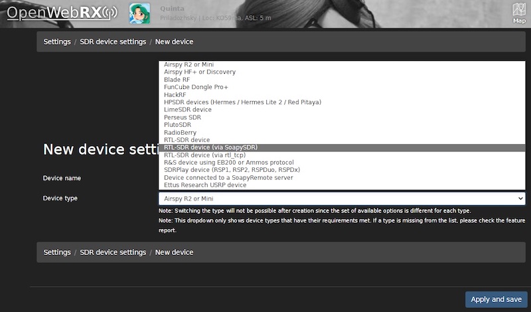Choose Blade RF device type
531x312 pixels.
(342, 80)
